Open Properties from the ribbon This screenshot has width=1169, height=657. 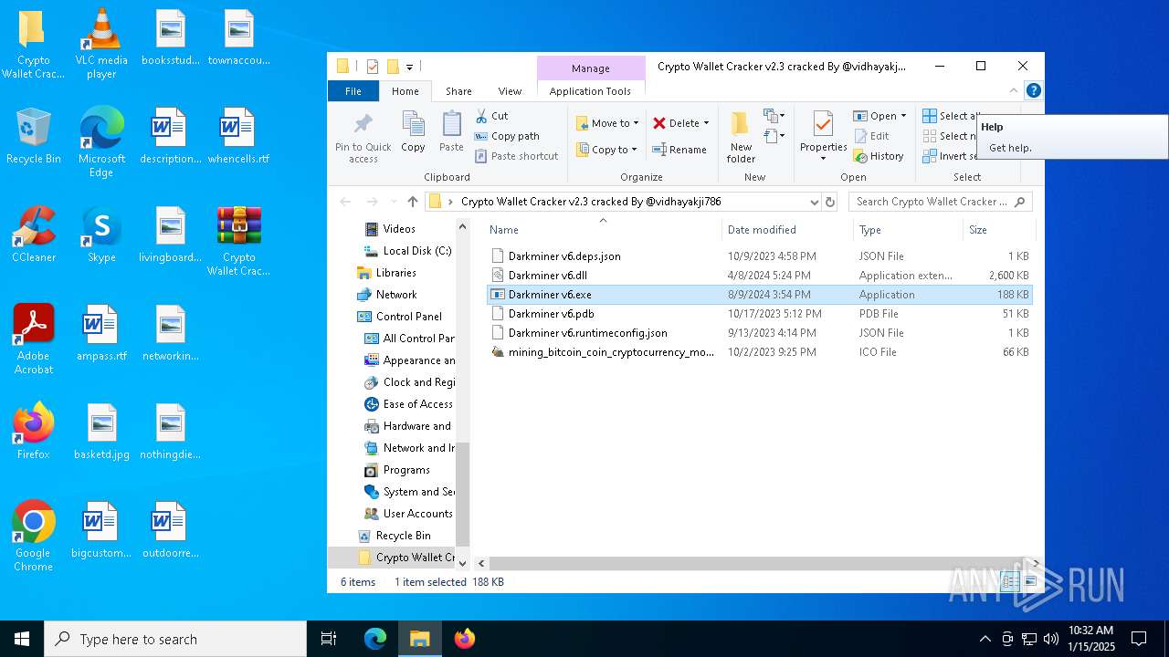click(x=823, y=138)
